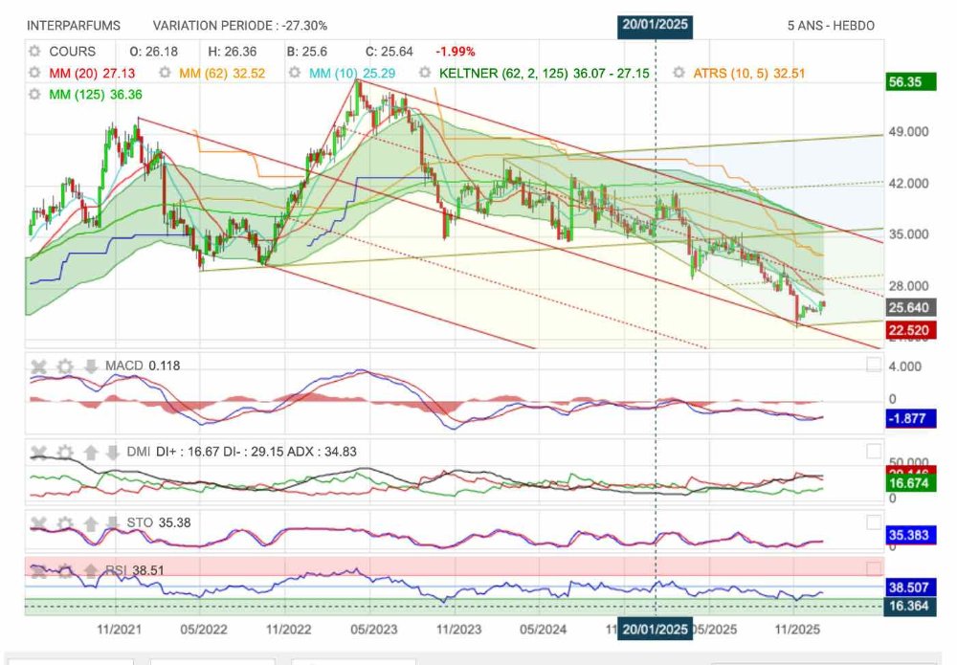Click the blue 38.507 RSI value tag
The height and width of the screenshot is (665, 957).
pyautogui.click(x=911, y=587)
